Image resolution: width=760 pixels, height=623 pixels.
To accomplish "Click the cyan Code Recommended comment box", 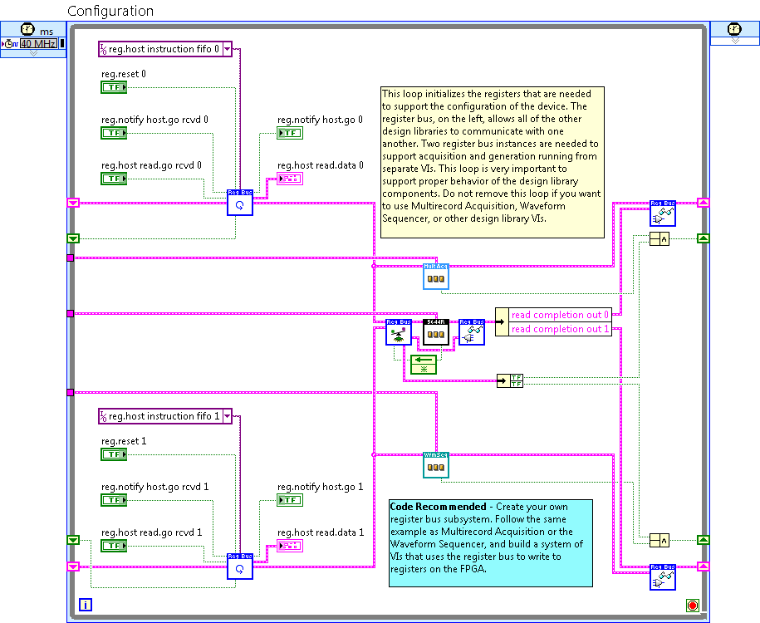I will click(491, 543).
